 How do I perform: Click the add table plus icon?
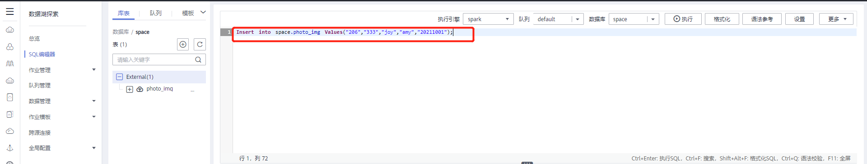click(x=183, y=44)
